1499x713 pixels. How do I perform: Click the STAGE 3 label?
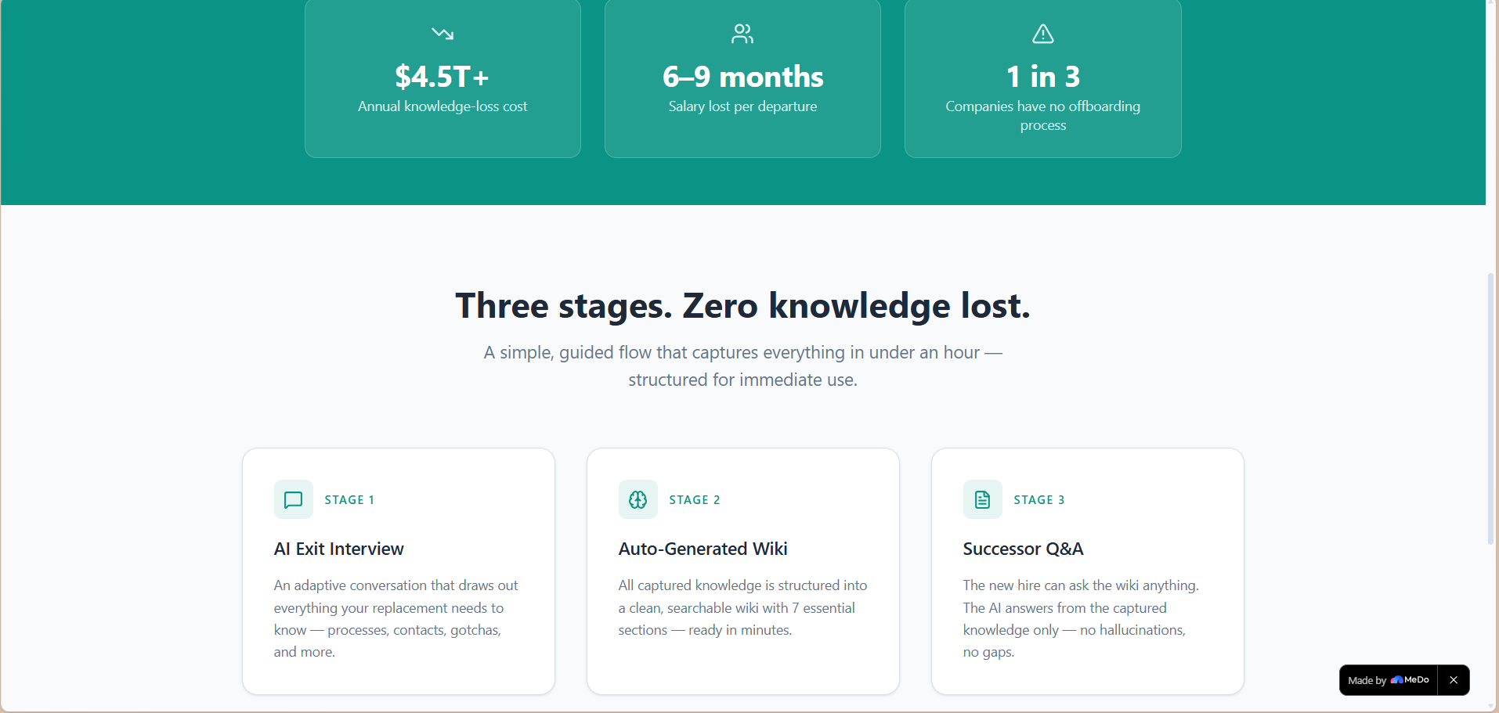click(1039, 499)
